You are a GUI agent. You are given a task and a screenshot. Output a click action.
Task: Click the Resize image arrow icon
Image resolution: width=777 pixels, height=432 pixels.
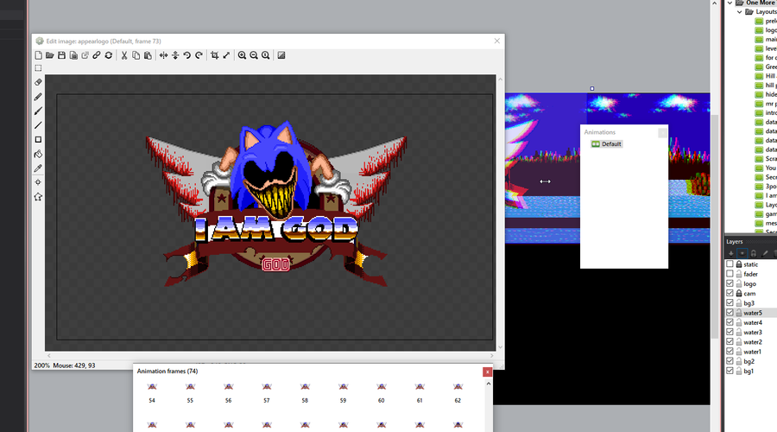(226, 55)
